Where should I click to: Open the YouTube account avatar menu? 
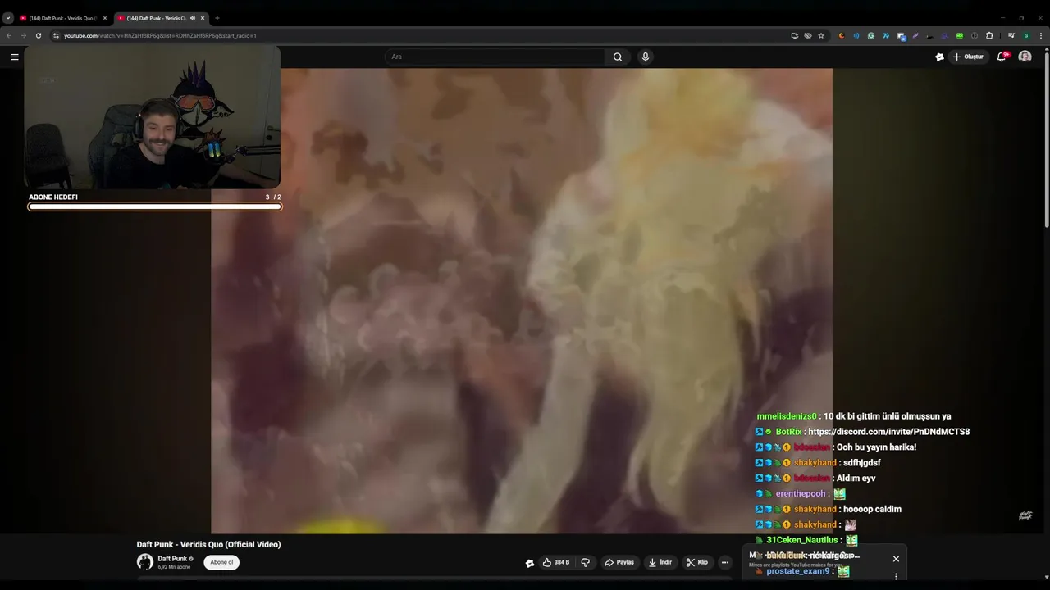(1025, 57)
